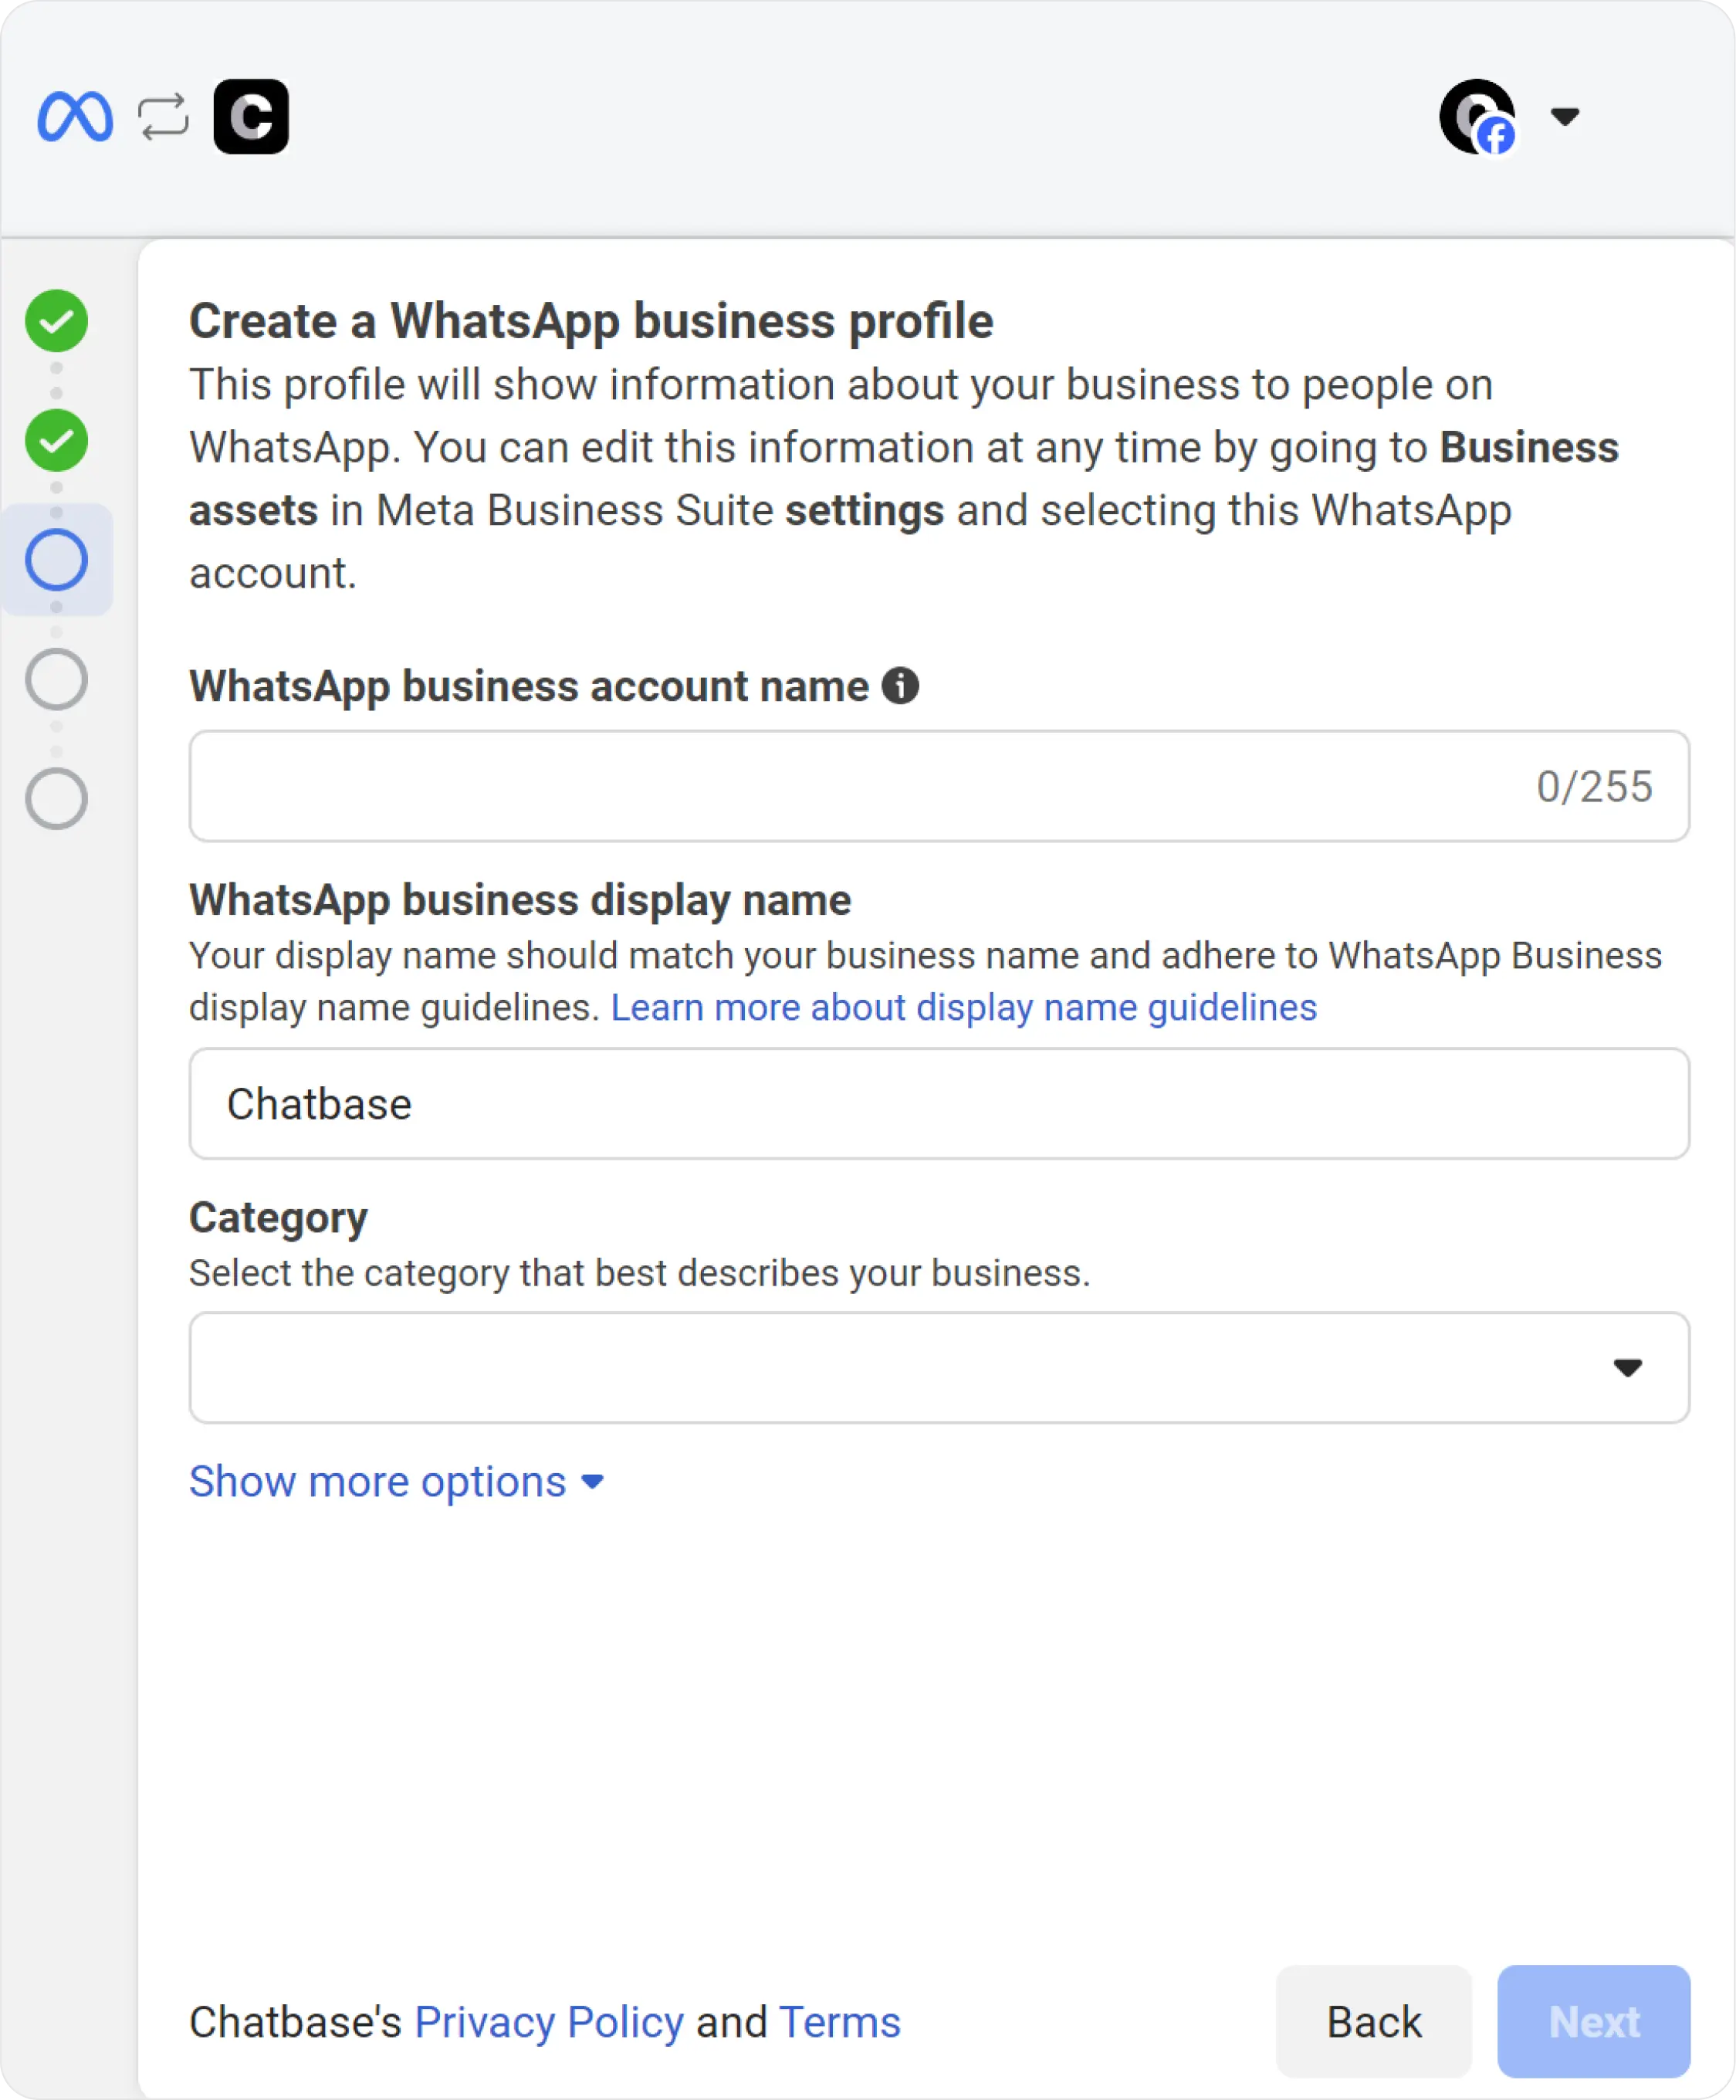The width and height of the screenshot is (1736, 2100).
Task: Click the fourth step circle in sidebar
Action: click(x=56, y=679)
